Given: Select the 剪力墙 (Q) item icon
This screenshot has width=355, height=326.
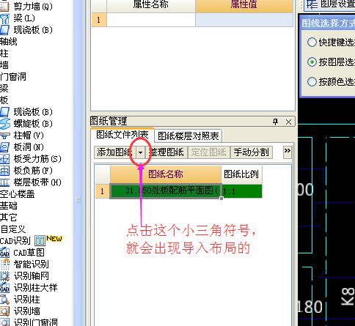Looking at the screenshot, I should 4,7.
